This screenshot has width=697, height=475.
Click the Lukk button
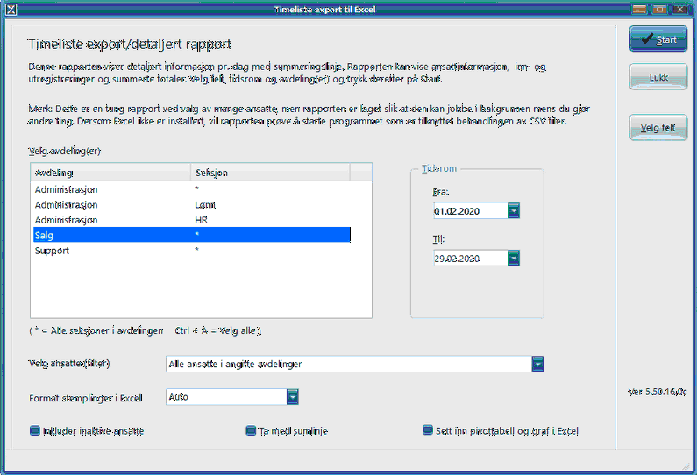pyautogui.click(x=658, y=77)
